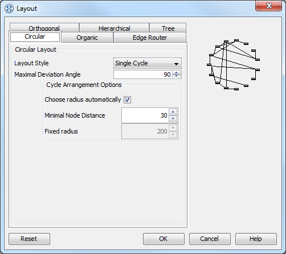
Task: Open the Hierarchical tab
Action: 115,28
